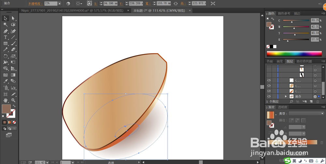Click the constrain width and height link icon
This screenshot has width=326, height=164.
176,4
